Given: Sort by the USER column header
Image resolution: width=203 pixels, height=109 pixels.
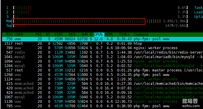Looking at the screenshot, I should pos(19,35).
